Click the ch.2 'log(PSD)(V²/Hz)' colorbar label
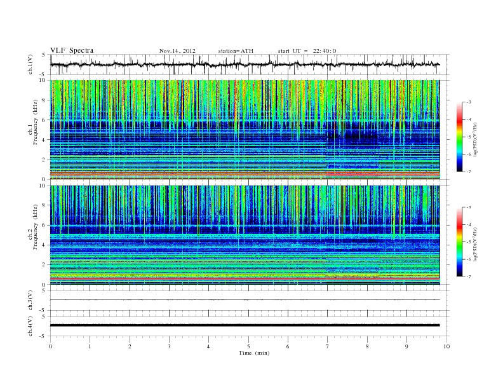The height and width of the screenshot is (389, 503). [x=475, y=244]
